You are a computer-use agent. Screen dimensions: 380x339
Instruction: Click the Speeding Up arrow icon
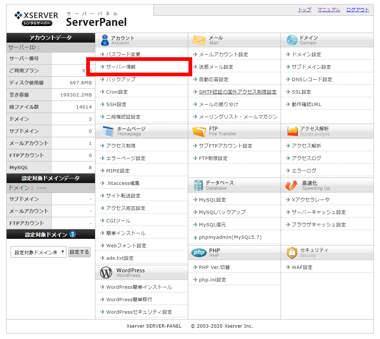click(291, 185)
